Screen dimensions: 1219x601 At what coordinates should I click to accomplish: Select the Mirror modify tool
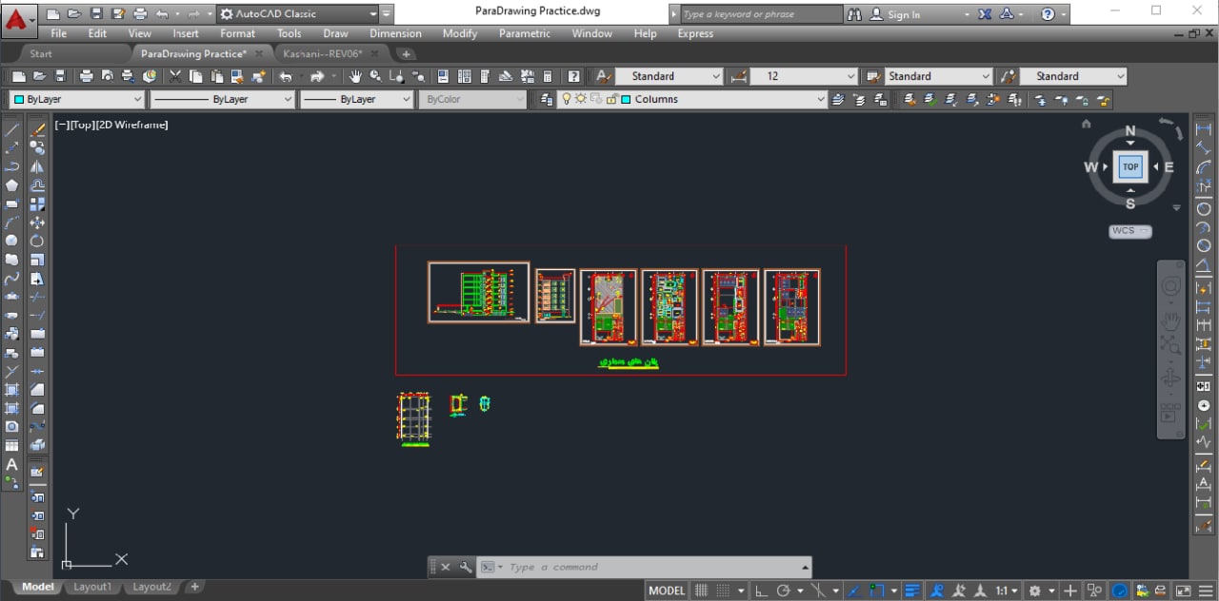click(x=37, y=165)
